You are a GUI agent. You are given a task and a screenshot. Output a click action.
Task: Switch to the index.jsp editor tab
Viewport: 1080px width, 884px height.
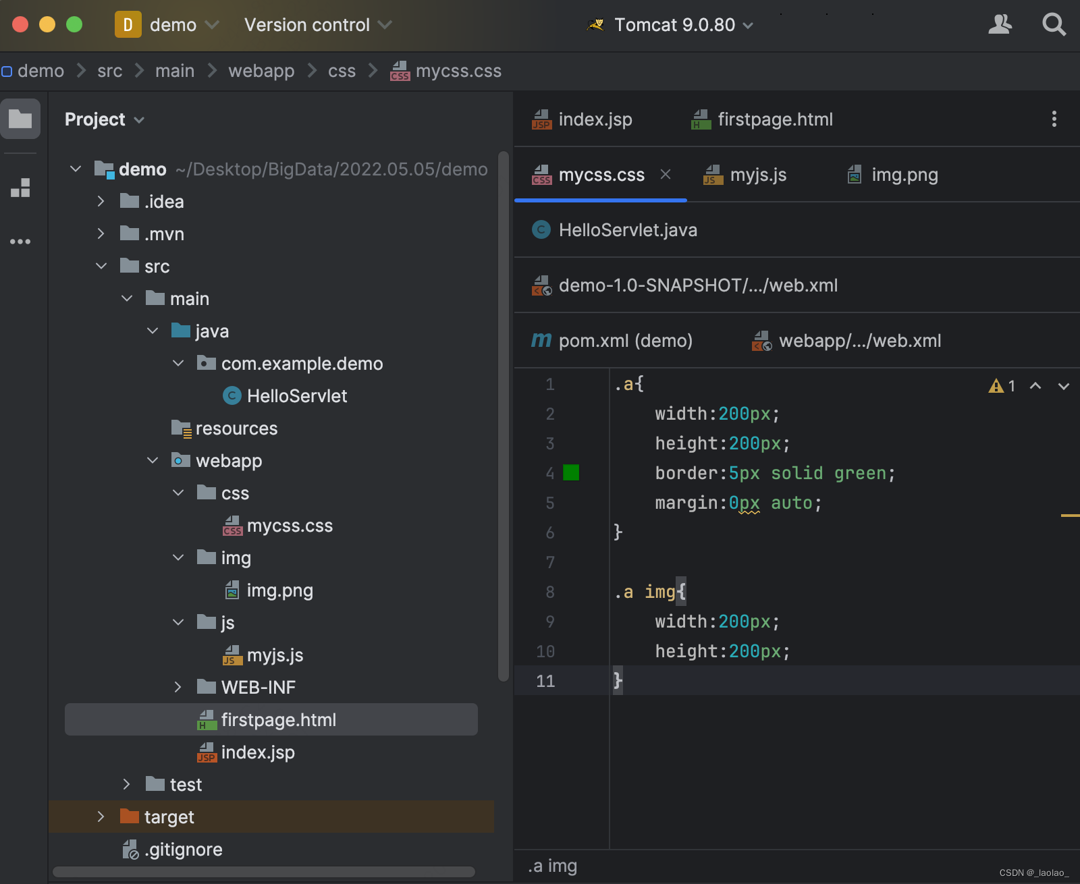tap(583, 119)
